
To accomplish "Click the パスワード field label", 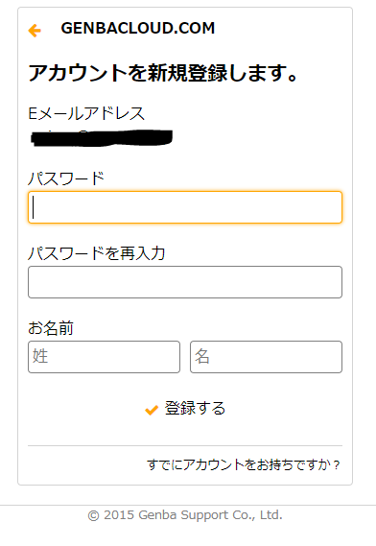I will coord(66,178).
